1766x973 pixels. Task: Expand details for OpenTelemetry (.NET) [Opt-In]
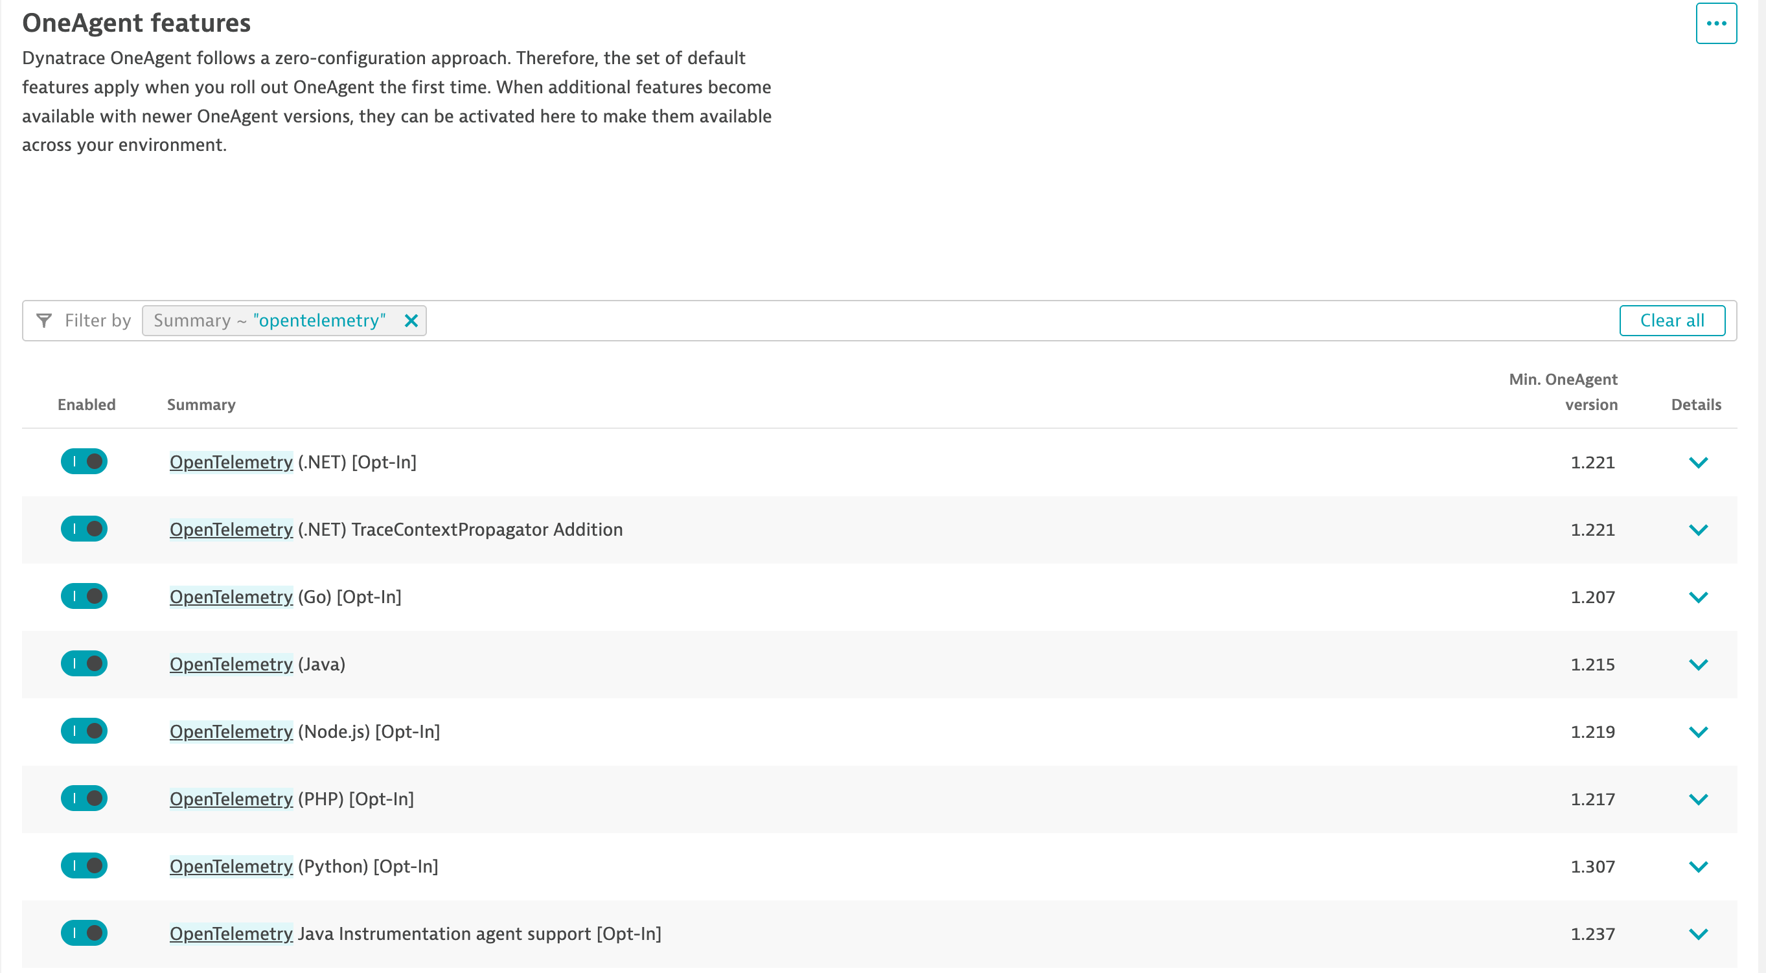tap(1697, 462)
